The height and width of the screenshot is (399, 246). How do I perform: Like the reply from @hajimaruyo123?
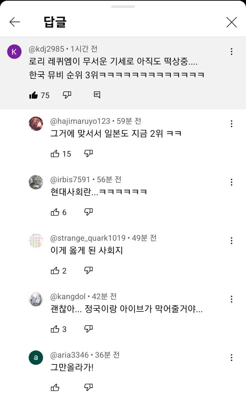coord(55,154)
